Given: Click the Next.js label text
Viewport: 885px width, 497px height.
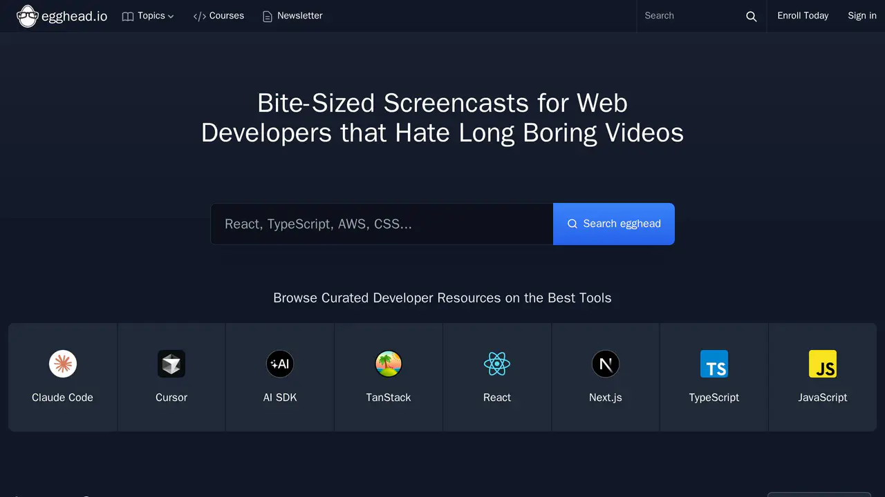Looking at the screenshot, I should [x=606, y=398].
